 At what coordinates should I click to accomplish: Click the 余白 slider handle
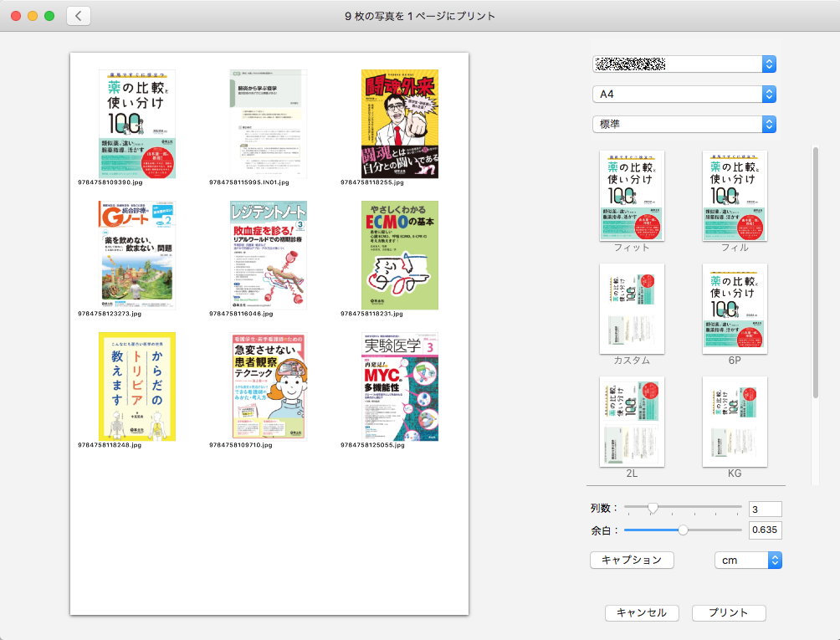[684, 530]
